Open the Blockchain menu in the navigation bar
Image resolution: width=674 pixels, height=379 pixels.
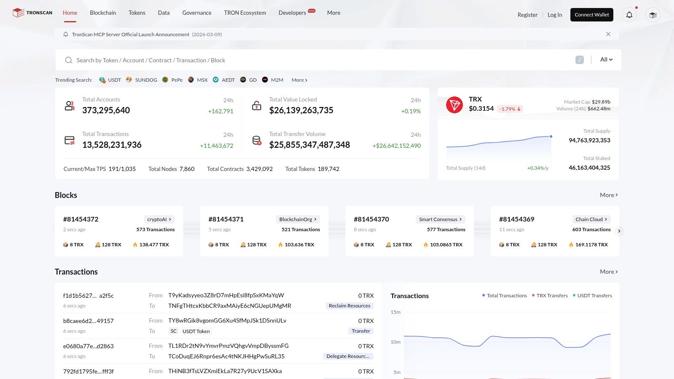[103, 13]
